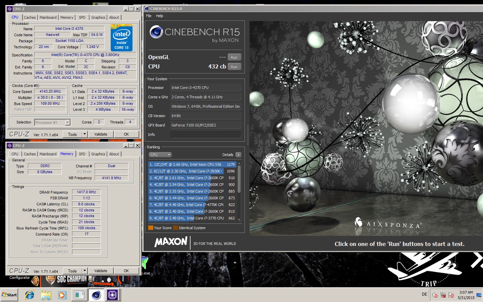Click top CPU-Z window title bar icon

(10, 9)
